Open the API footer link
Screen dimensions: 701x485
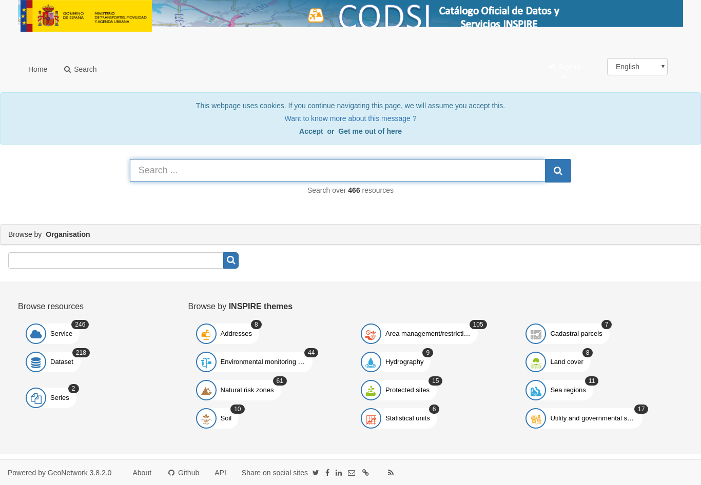(x=220, y=473)
